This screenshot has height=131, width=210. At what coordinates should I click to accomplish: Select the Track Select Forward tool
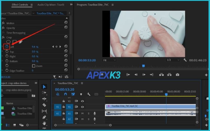pyautogui.click(x=44, y=93)
